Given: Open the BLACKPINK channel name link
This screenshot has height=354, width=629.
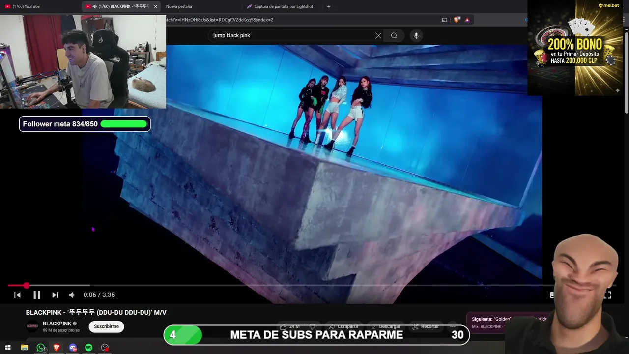Looking at the screenshot, I should click(x=57, y=324).
